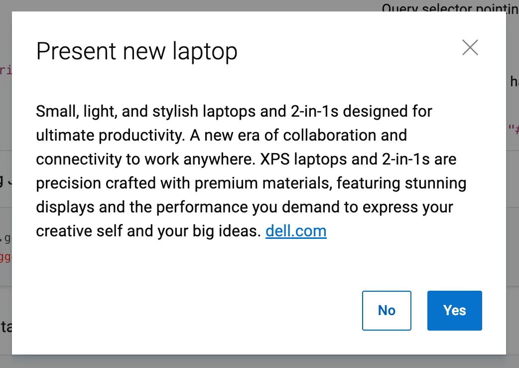Close the Present new laptop dialog

click(x=470, y=48)
